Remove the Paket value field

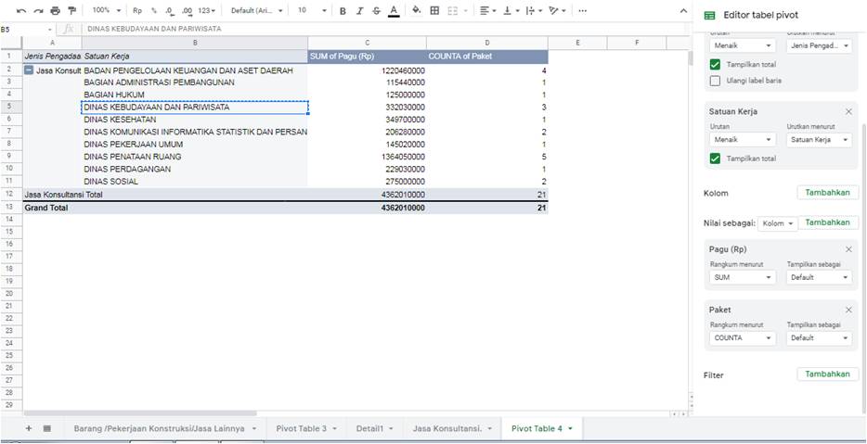click(848, 311)
